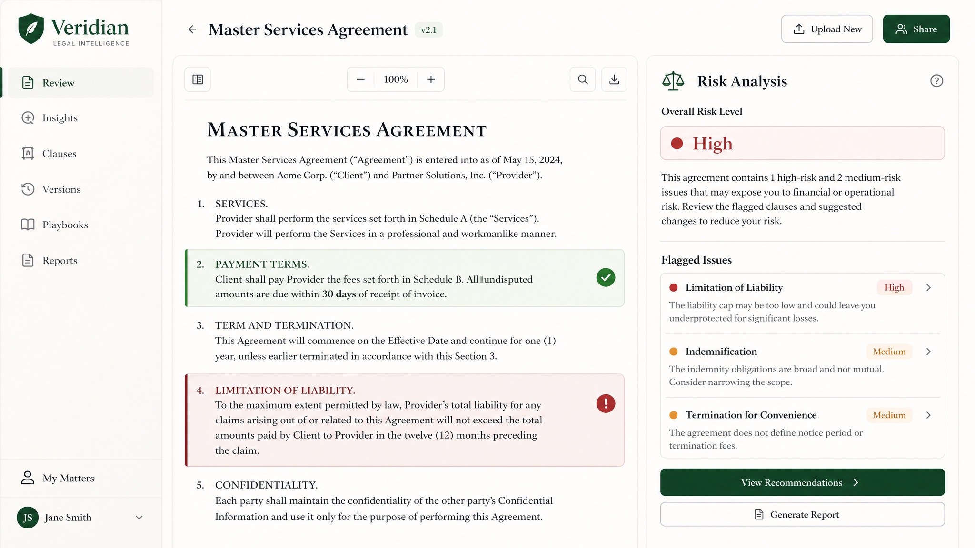The width and height of the screenshot is (975, 548).
Task: Go back using the left arrow
Action: (192, 29)
